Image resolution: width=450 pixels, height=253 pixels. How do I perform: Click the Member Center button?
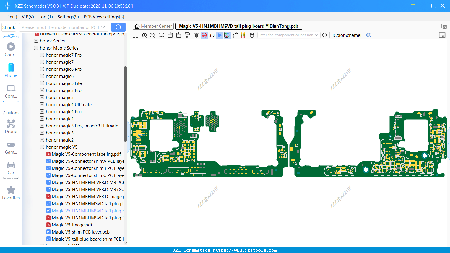(153, 26)
